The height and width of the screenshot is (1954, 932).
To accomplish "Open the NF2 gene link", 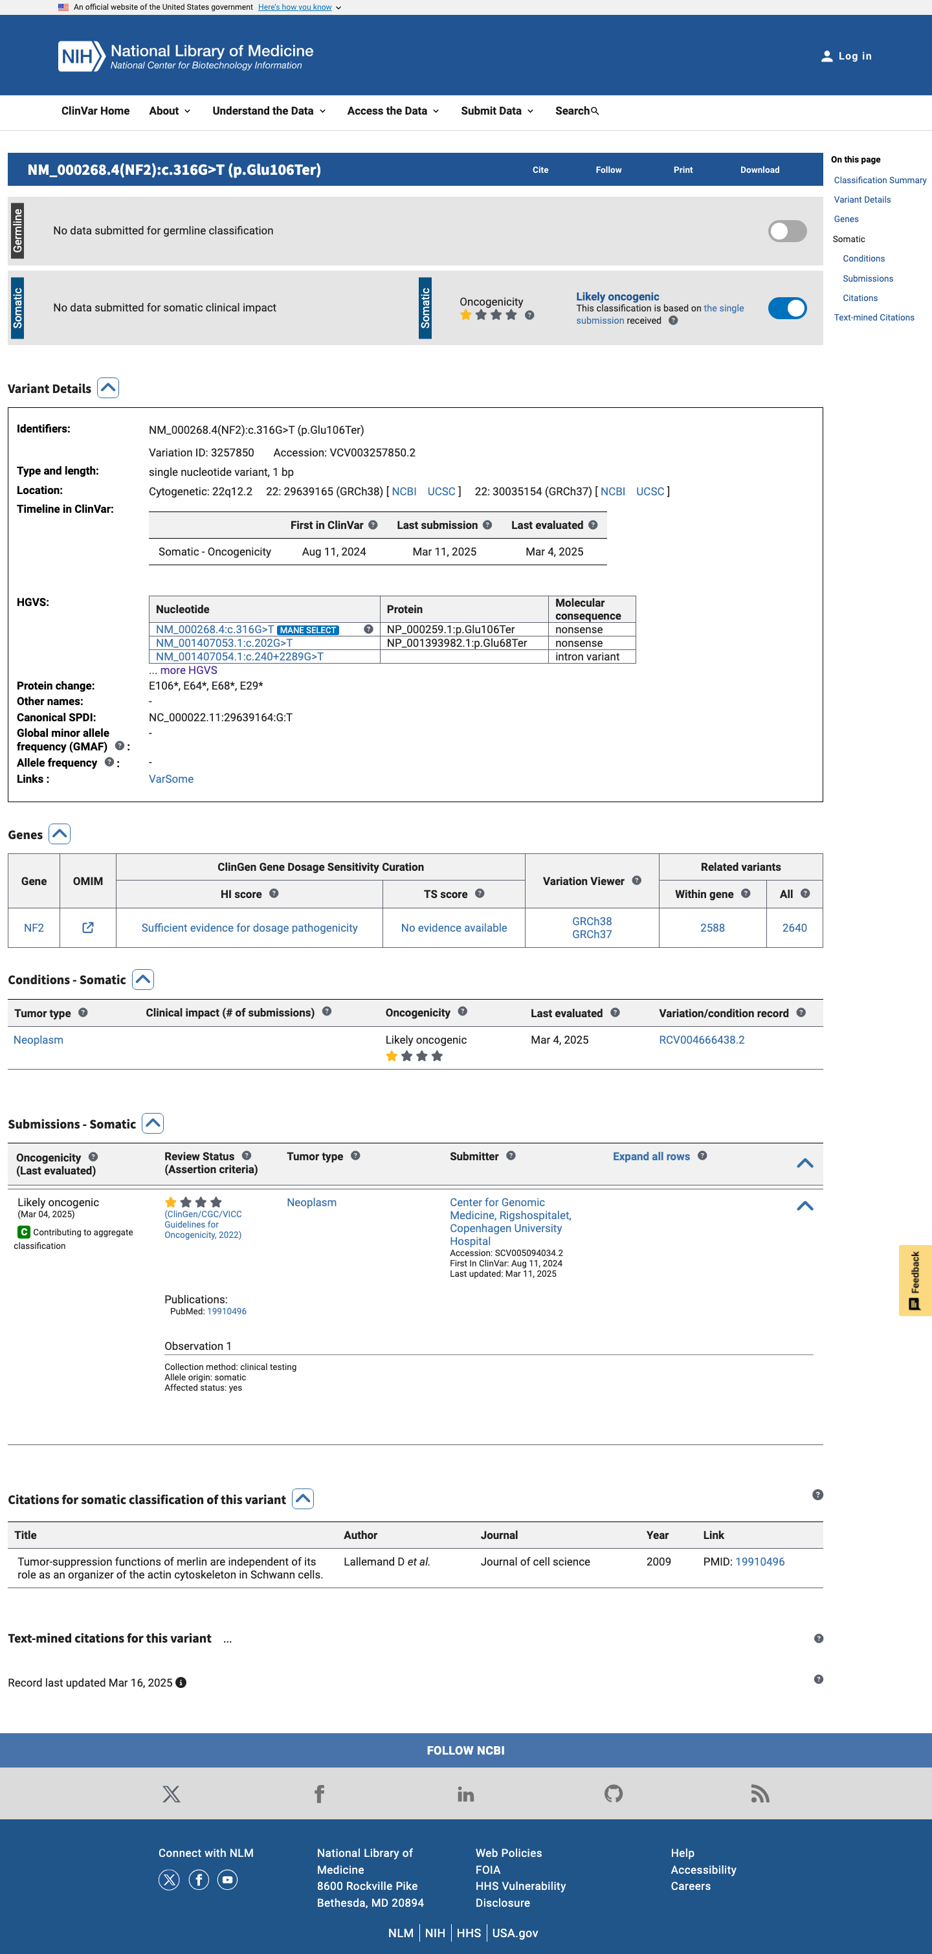I will tap(34, 928).
